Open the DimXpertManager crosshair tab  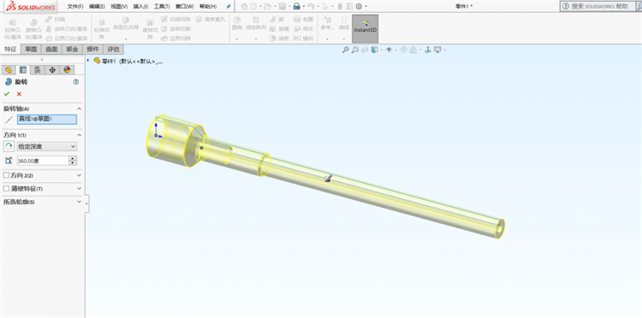[52, 69]
